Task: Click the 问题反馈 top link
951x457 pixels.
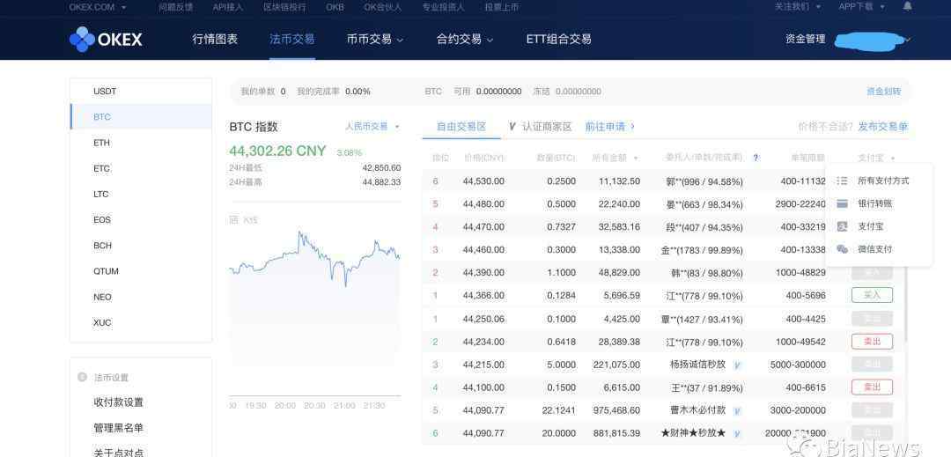Action: pos(175,7)
